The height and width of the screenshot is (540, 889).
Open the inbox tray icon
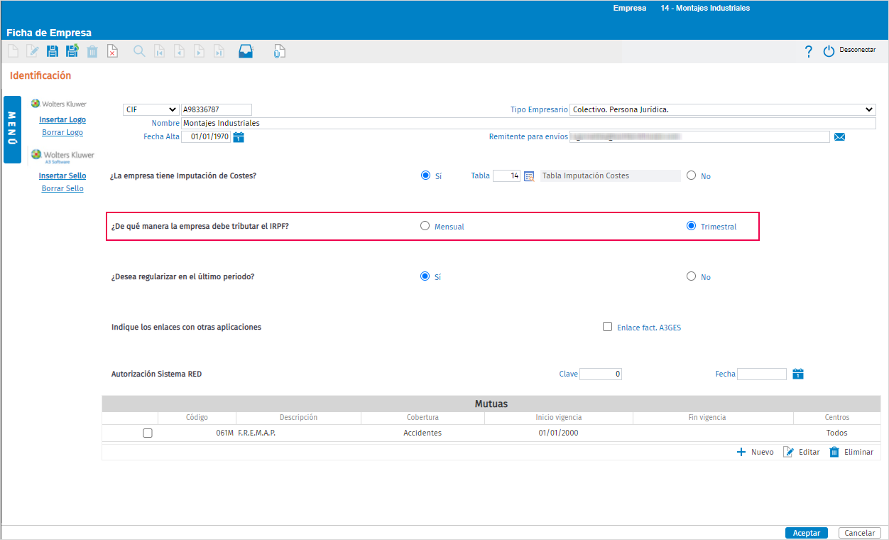[246, 51]
